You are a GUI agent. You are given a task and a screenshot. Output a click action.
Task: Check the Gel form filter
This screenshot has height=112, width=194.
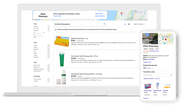point(48,51)
